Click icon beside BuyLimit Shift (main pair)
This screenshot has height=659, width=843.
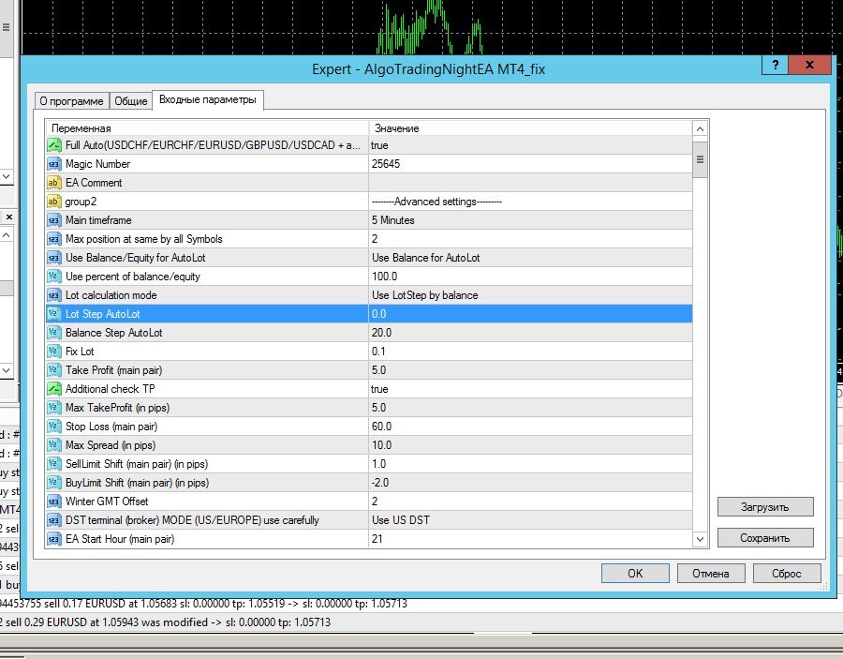53,483
